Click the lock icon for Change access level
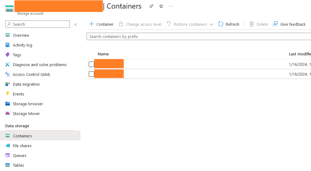The height and width of the screenshot is (171, 311). pos(121,24)
